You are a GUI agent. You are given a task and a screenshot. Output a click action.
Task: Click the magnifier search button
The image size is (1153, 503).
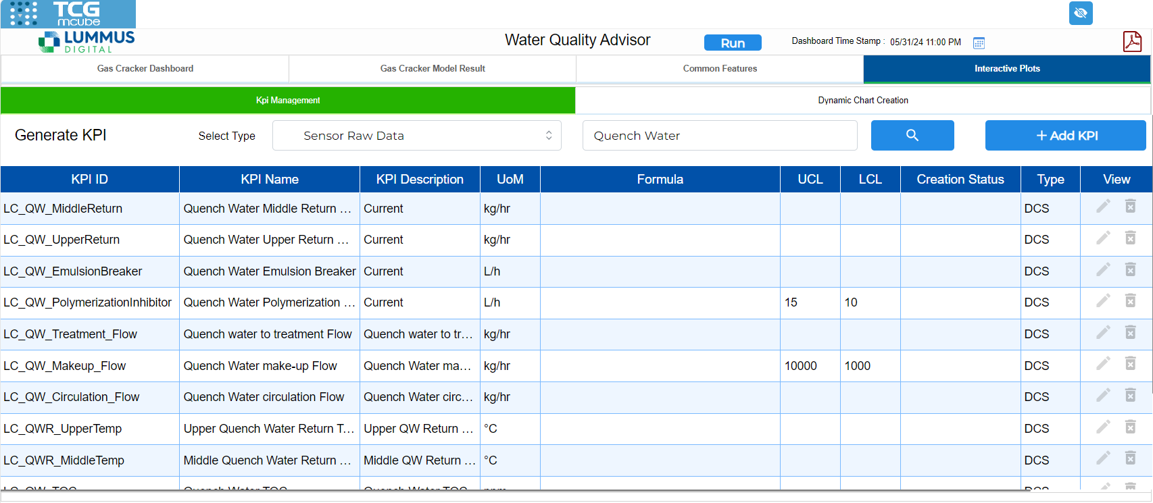[x=912, y=136]
